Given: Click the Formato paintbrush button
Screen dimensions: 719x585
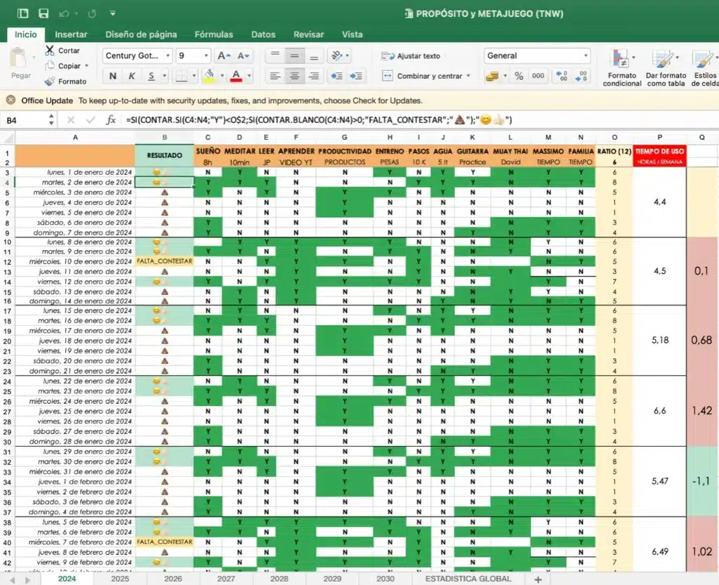Looking at the screenshot, I should point(65,81).
